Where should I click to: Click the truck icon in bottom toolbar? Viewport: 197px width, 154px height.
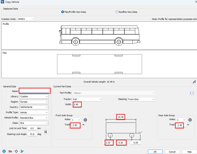tap(10, 151)
